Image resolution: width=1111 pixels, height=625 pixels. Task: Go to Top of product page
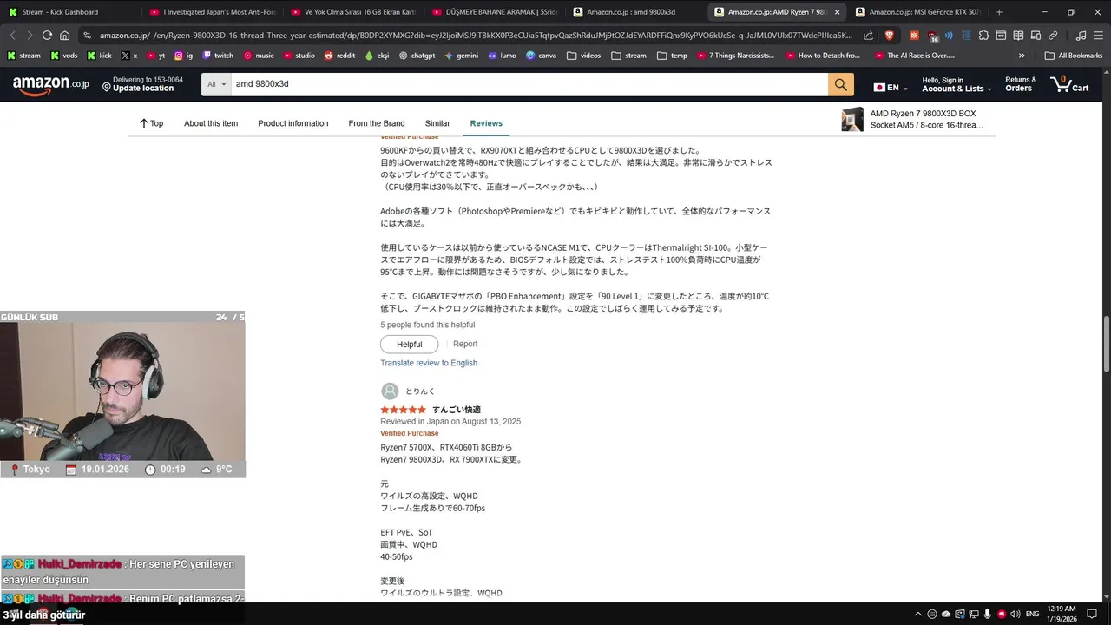[151, 123]
